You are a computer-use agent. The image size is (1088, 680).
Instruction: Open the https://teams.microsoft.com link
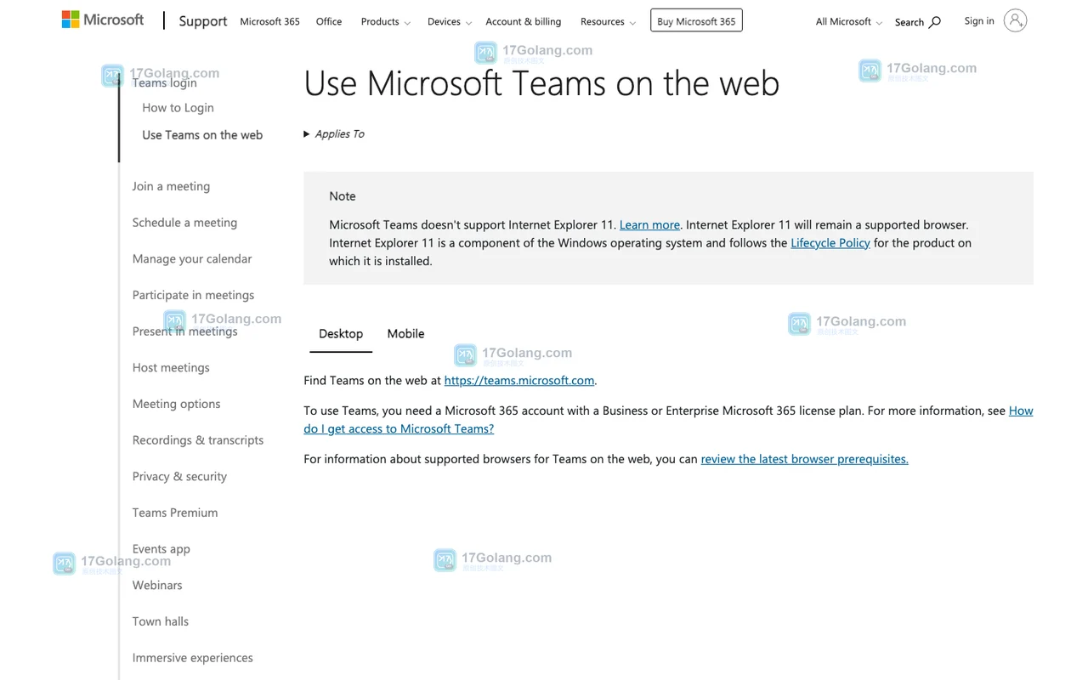(519, 381)
